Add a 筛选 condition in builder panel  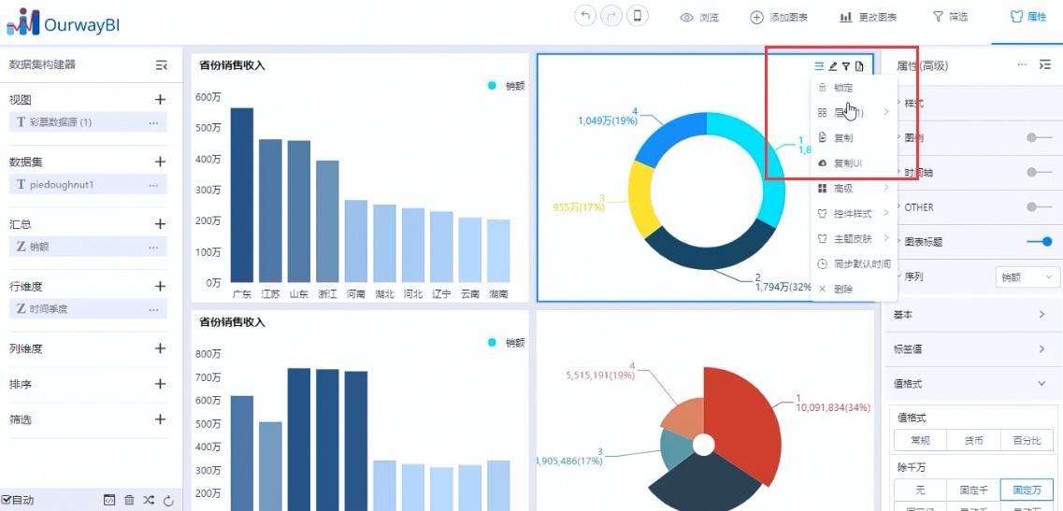[160, 419]
